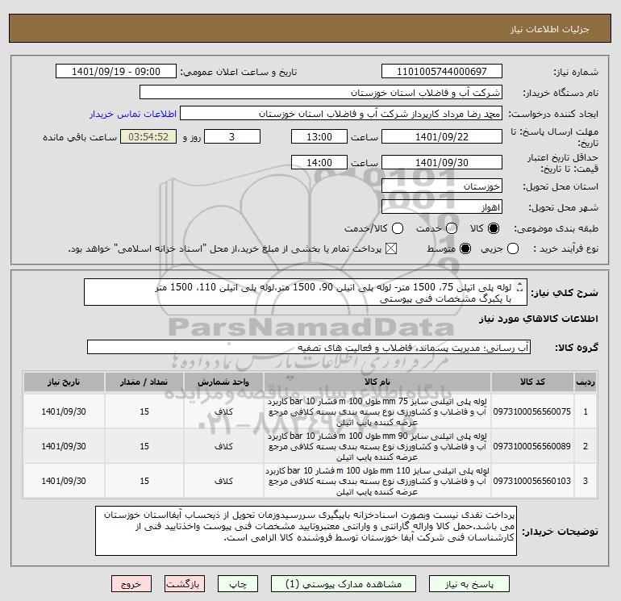
Task: Click the response deadline time 13:00
Action: [x=319, y=136]
